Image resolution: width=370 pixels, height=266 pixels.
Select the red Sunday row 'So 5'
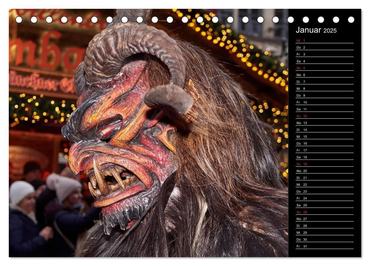[324, 68]
